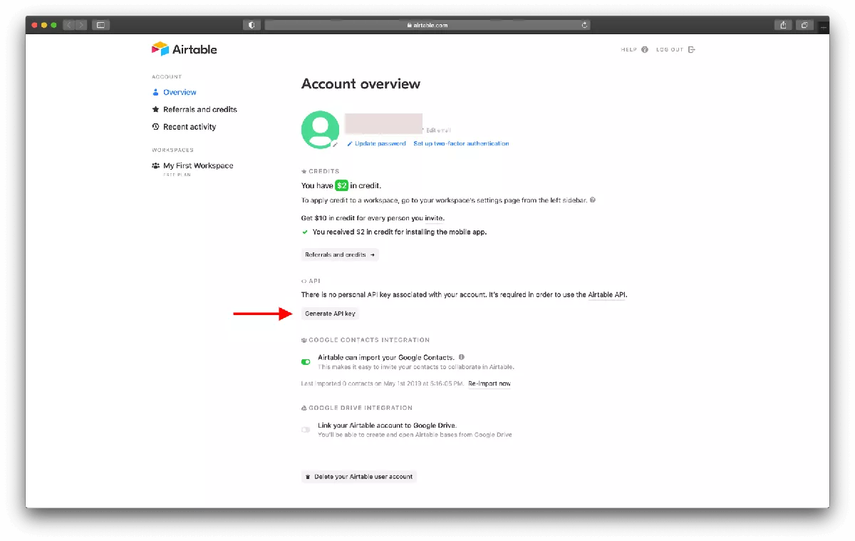Image resolution: width=855 pixels, height=541 pixels.
Task: Enable Google Drive link toggle
Action: (306, 429)
